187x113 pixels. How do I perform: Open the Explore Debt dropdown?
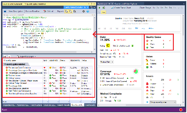click(x=107, y=62)
